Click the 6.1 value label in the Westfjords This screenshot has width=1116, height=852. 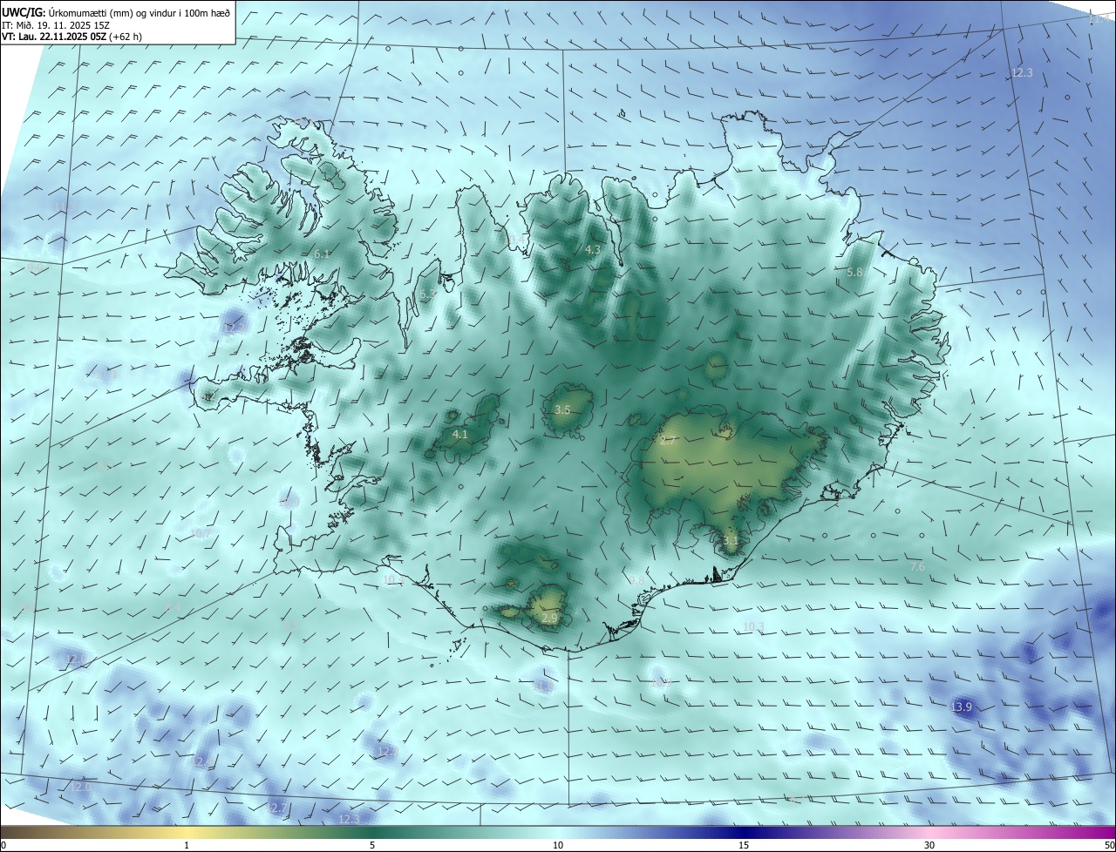pyautogui.click(x=321, y=254)
